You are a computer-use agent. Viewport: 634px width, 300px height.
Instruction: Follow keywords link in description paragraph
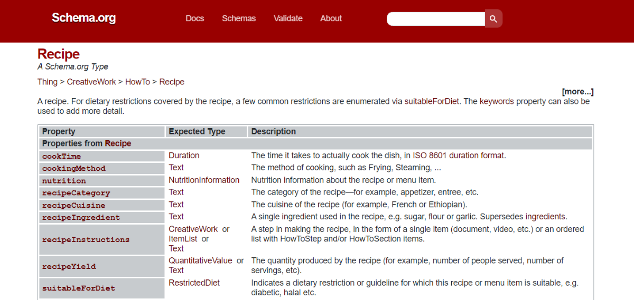[x=497, y=101]
